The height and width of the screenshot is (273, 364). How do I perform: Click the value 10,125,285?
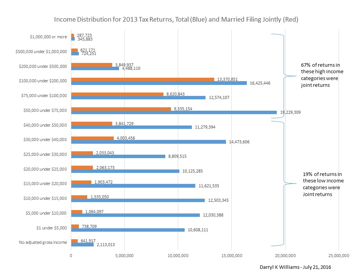click(x=193, y=171)
